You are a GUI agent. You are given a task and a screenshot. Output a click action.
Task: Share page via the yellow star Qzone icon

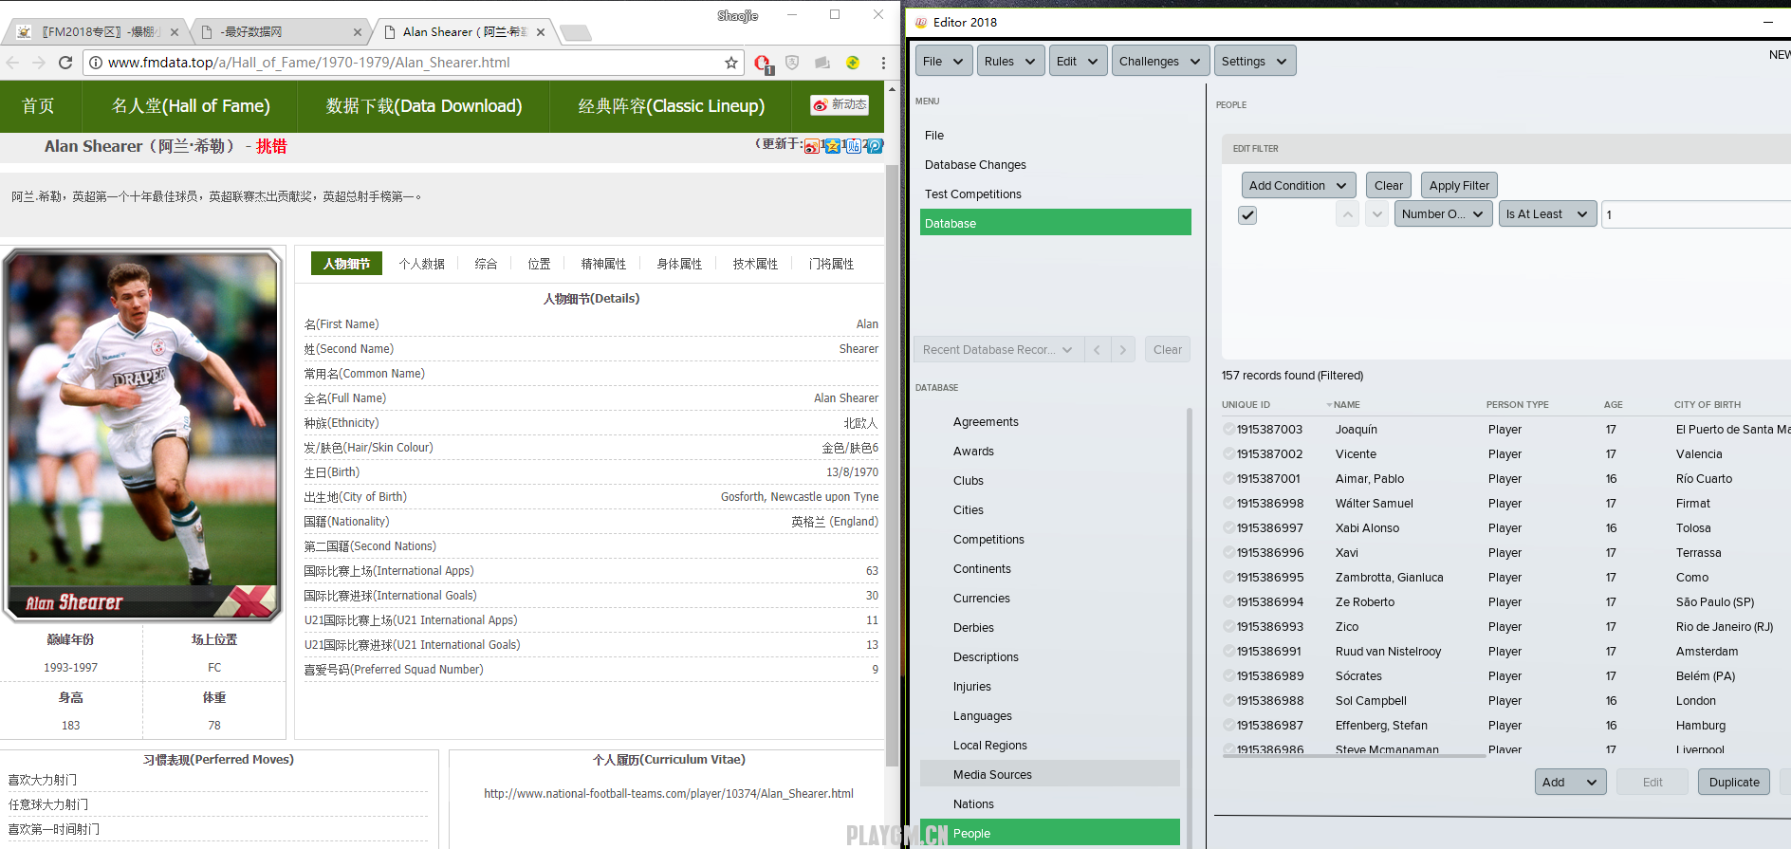(833, 146)
